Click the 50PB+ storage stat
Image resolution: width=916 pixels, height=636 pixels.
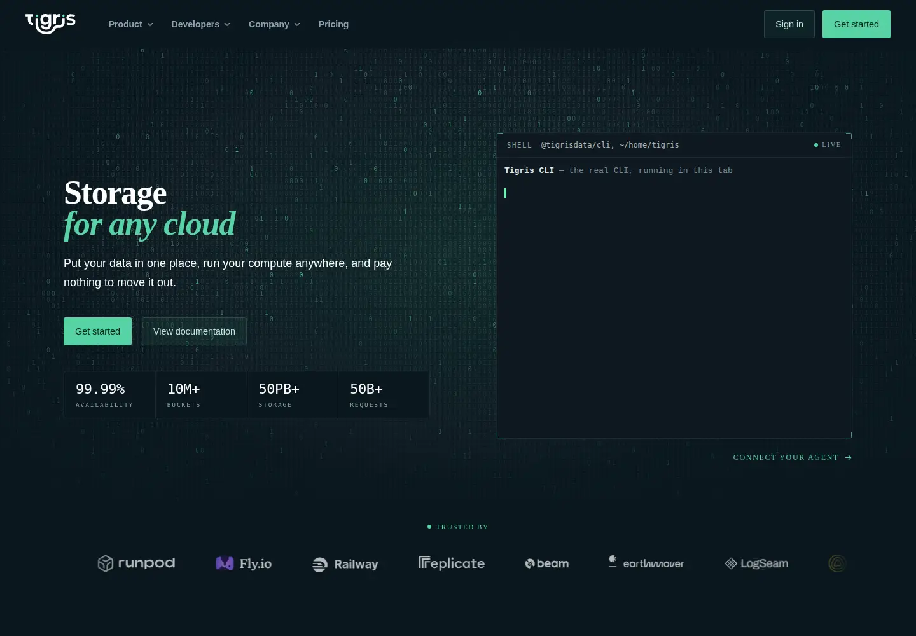pyautogui.click(x=293, y=395)
